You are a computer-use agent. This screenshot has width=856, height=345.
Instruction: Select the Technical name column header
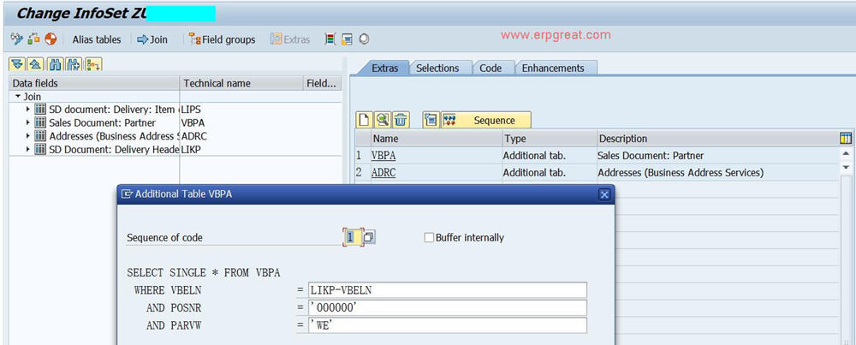pos(241,83)
